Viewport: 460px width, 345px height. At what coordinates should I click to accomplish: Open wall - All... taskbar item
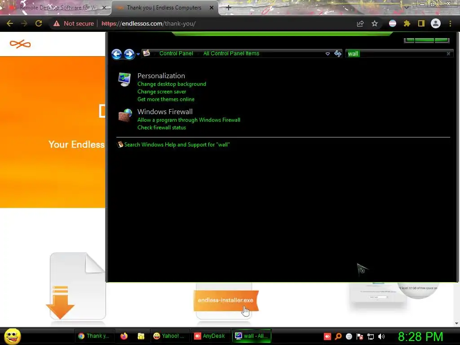click(x=252, y=336)
